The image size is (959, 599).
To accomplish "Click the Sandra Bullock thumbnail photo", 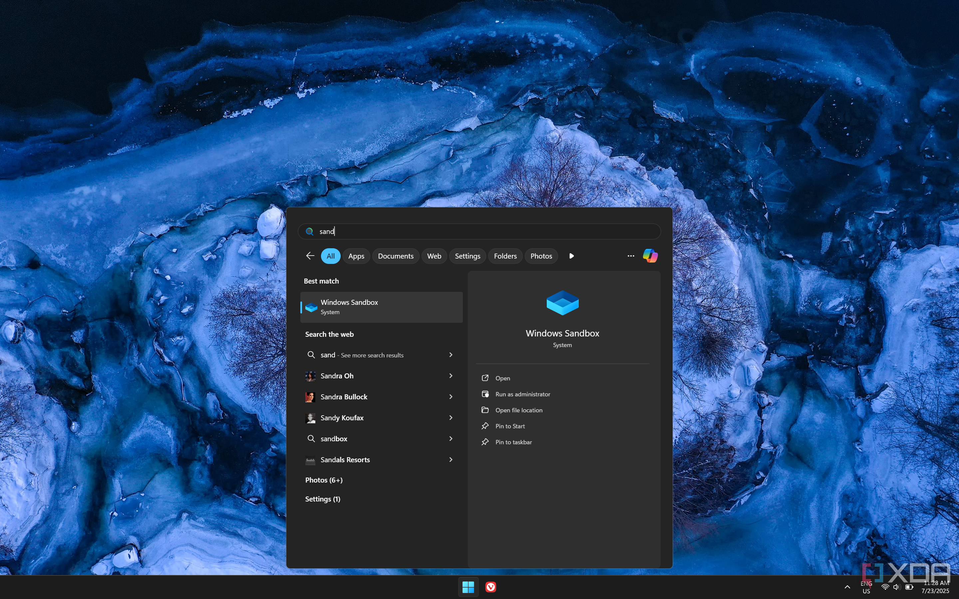I will pos(310,397).
